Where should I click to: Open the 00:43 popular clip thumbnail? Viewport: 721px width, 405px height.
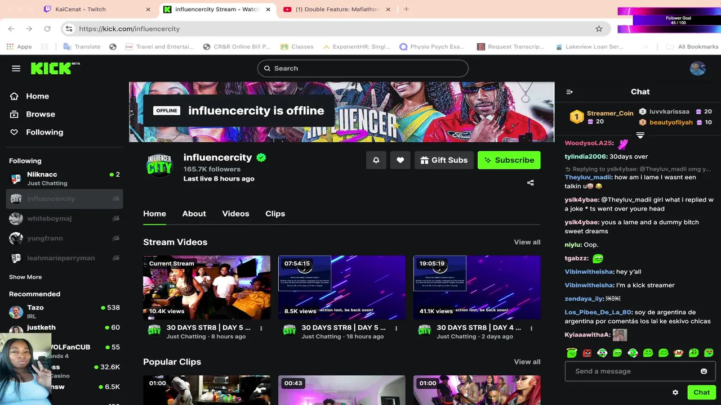[342, 390]
